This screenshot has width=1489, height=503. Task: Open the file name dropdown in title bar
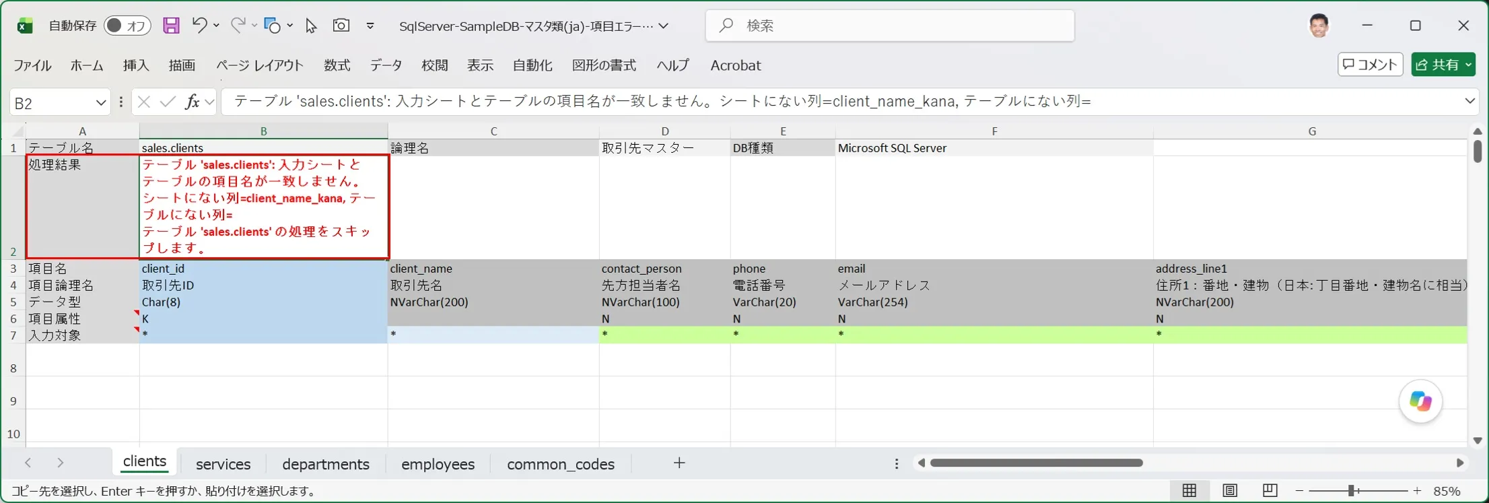point(663,26)
